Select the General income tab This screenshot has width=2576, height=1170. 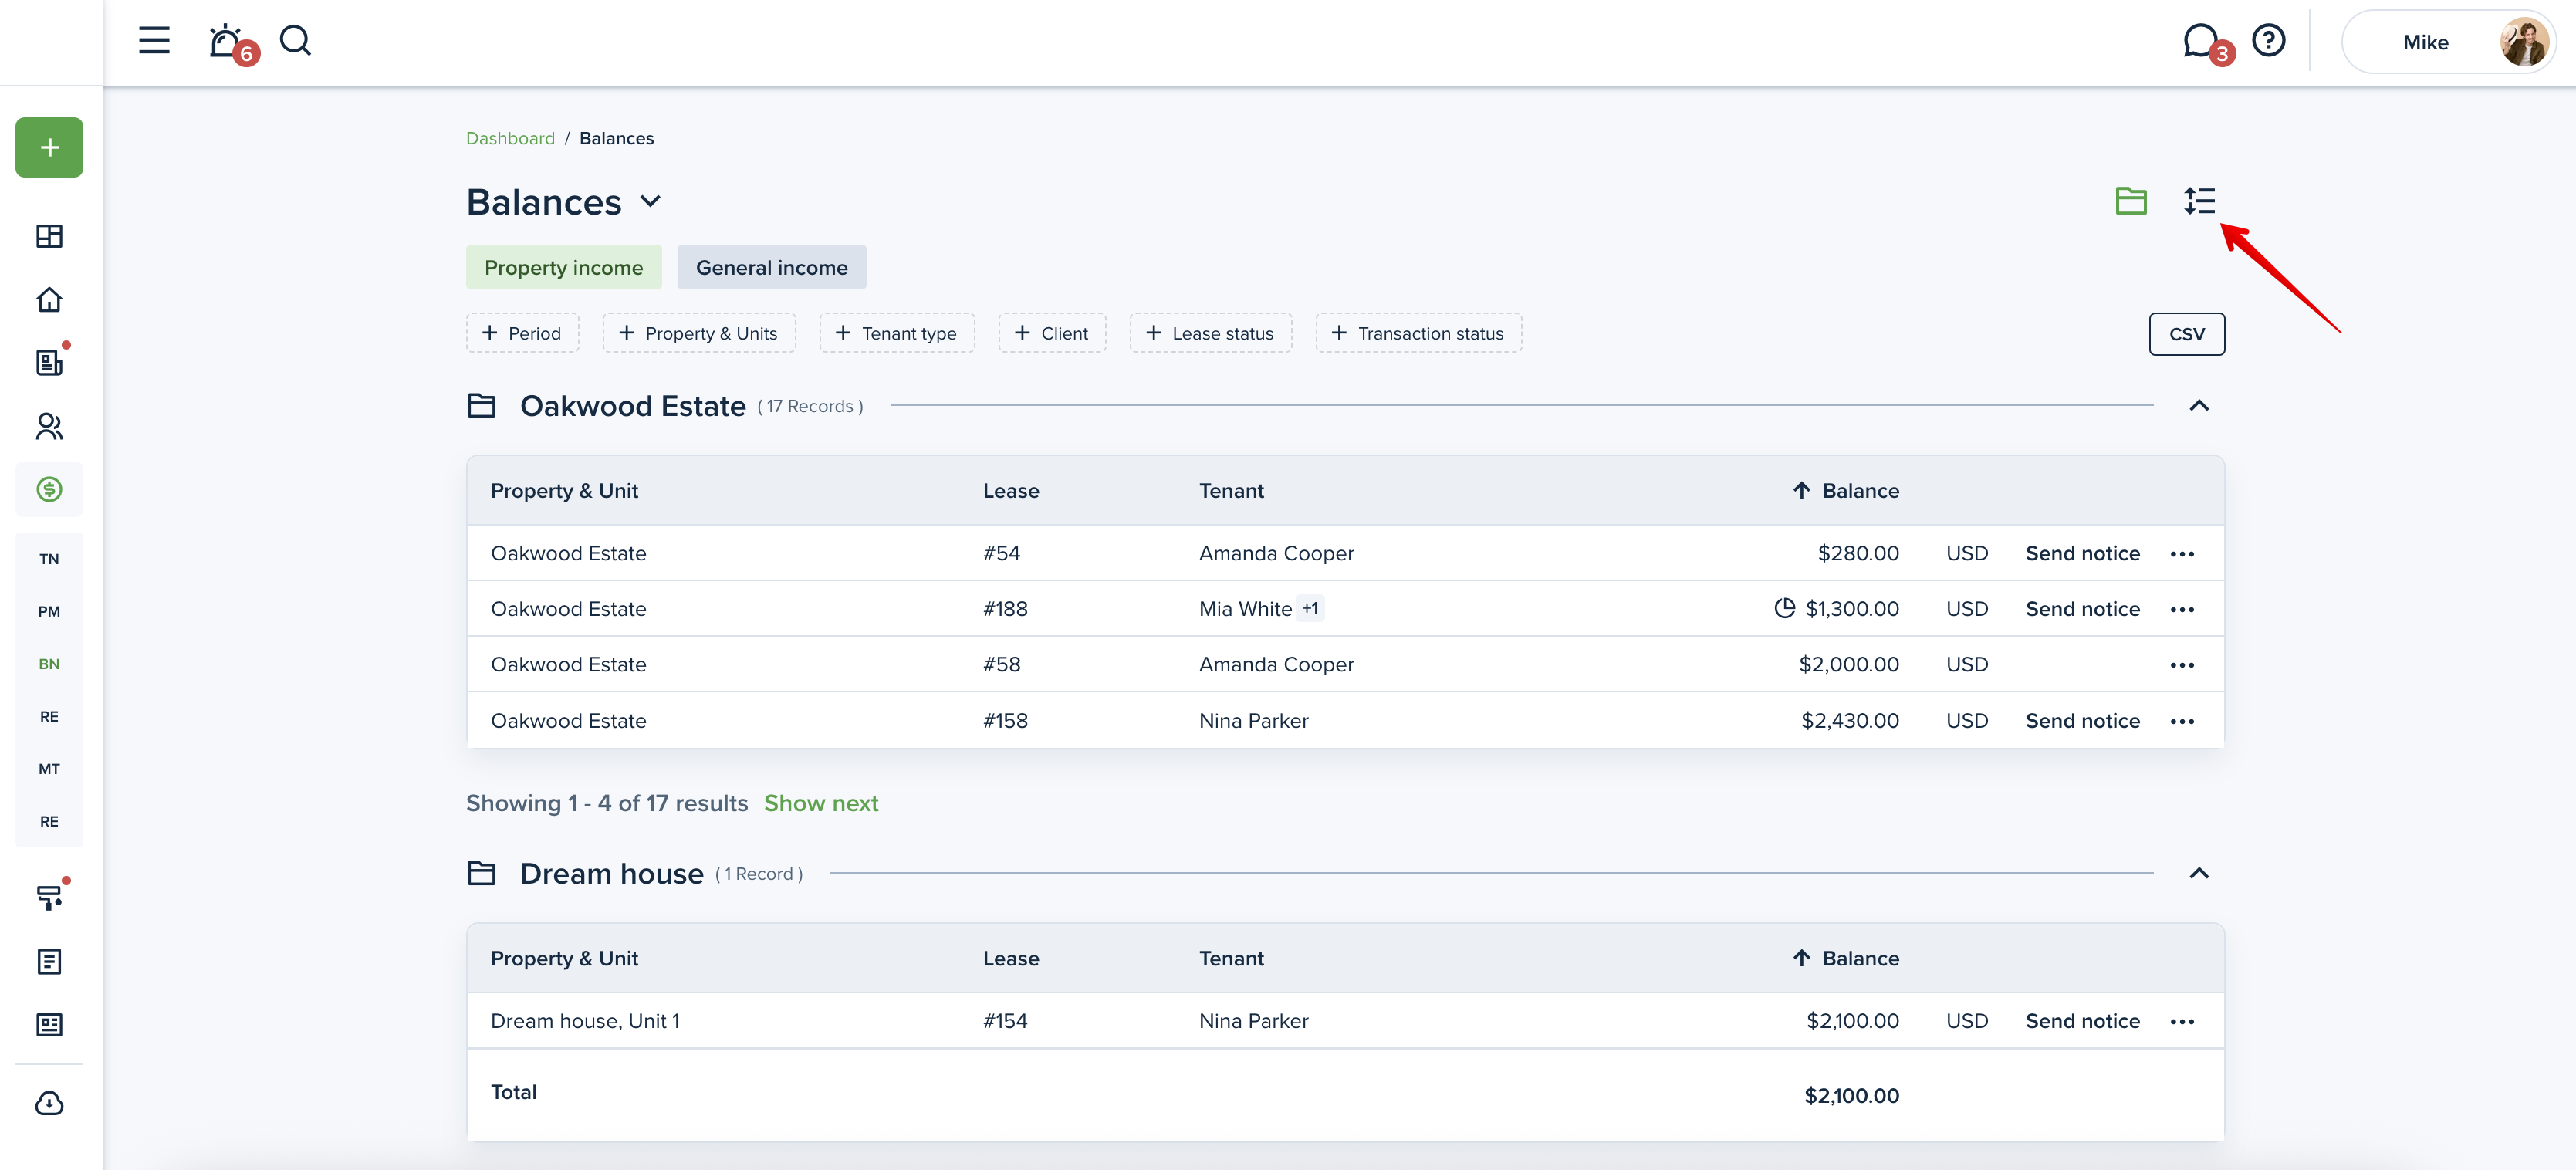pos(771,267)
